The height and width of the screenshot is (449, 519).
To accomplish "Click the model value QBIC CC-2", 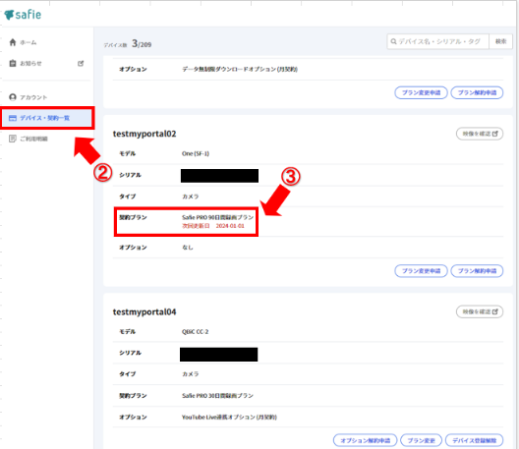I will [195, 331].
